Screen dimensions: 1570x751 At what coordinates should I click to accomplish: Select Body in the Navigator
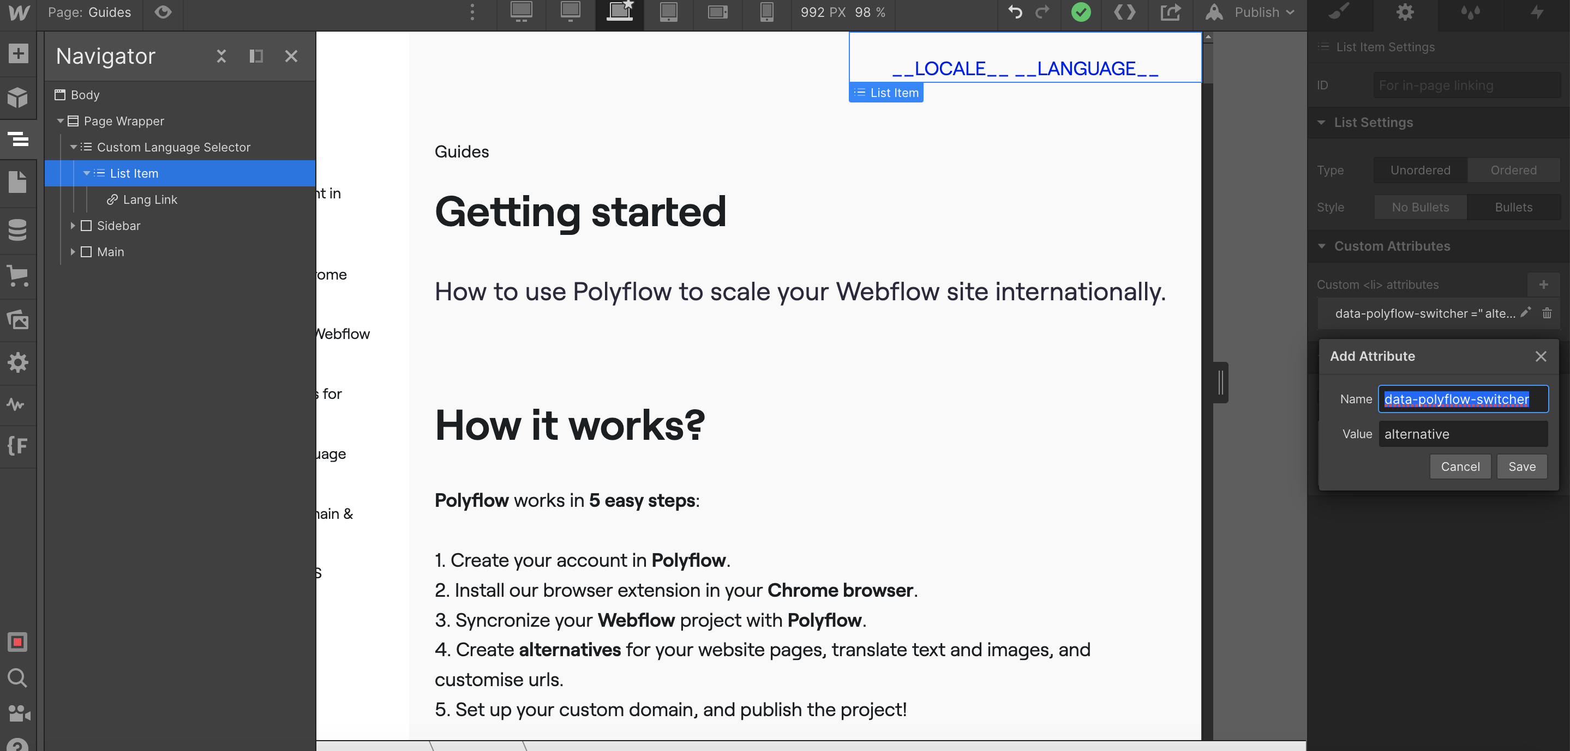(85, 95)
